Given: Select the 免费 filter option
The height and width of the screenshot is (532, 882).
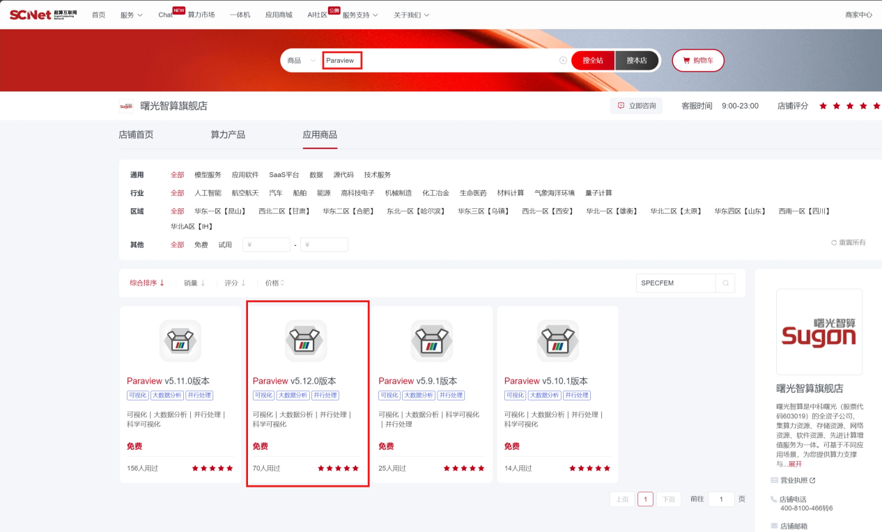Looking at the screenshot, I should point(201,245).
